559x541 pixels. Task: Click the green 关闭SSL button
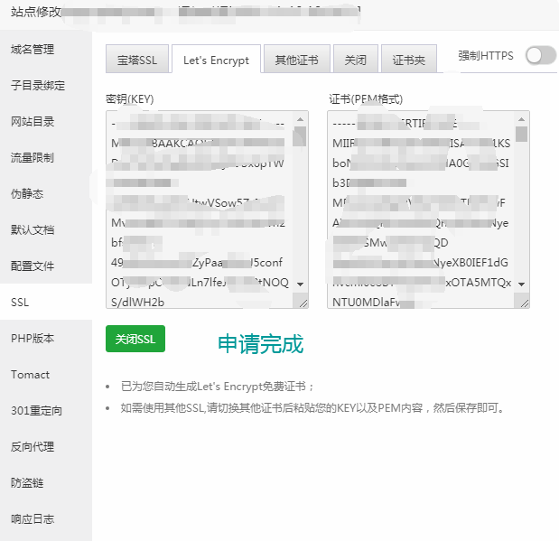135,339
